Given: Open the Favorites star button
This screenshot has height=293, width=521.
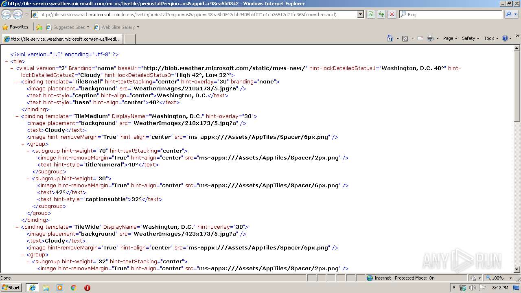Looking at the screenshot, I should pos(15,27).
